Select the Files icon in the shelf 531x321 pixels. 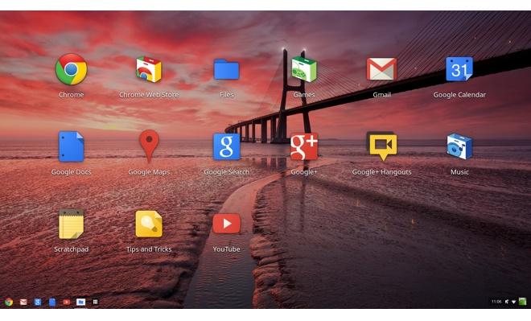[80, 302]
